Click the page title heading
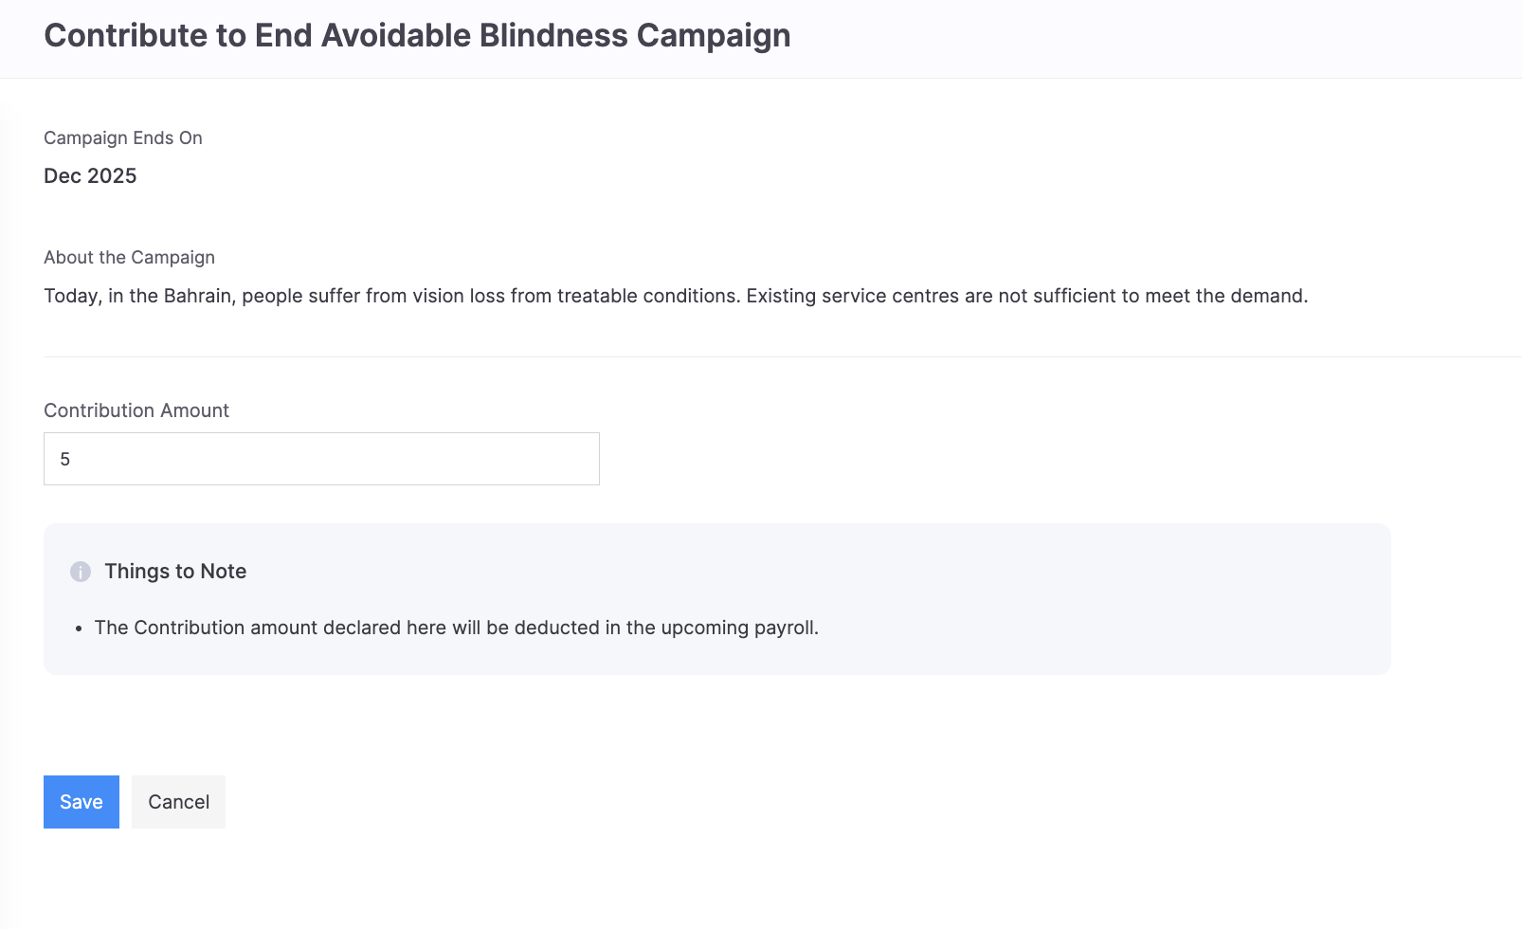1522x929 pixels. (417, 36)
